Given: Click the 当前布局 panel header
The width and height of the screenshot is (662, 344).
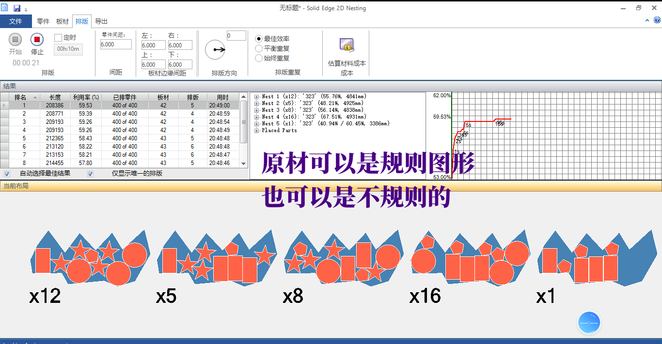Looking at the screenshot, I should click(331, 186).
